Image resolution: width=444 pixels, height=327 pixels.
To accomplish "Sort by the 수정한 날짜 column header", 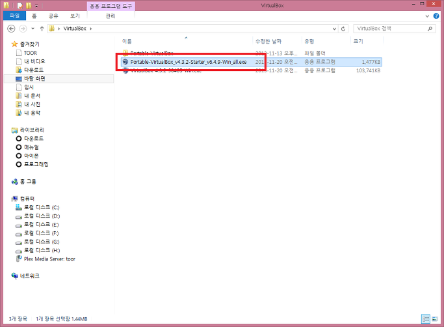I will (x=268, y=42).
